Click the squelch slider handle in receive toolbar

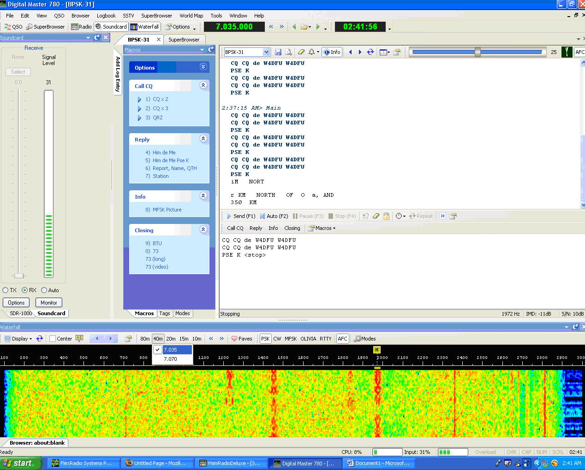click(478, 52)
